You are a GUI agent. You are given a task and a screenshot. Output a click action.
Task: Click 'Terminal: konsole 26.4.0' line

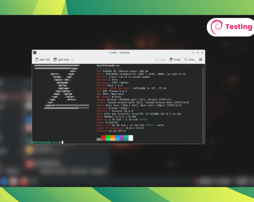point(115,111)
